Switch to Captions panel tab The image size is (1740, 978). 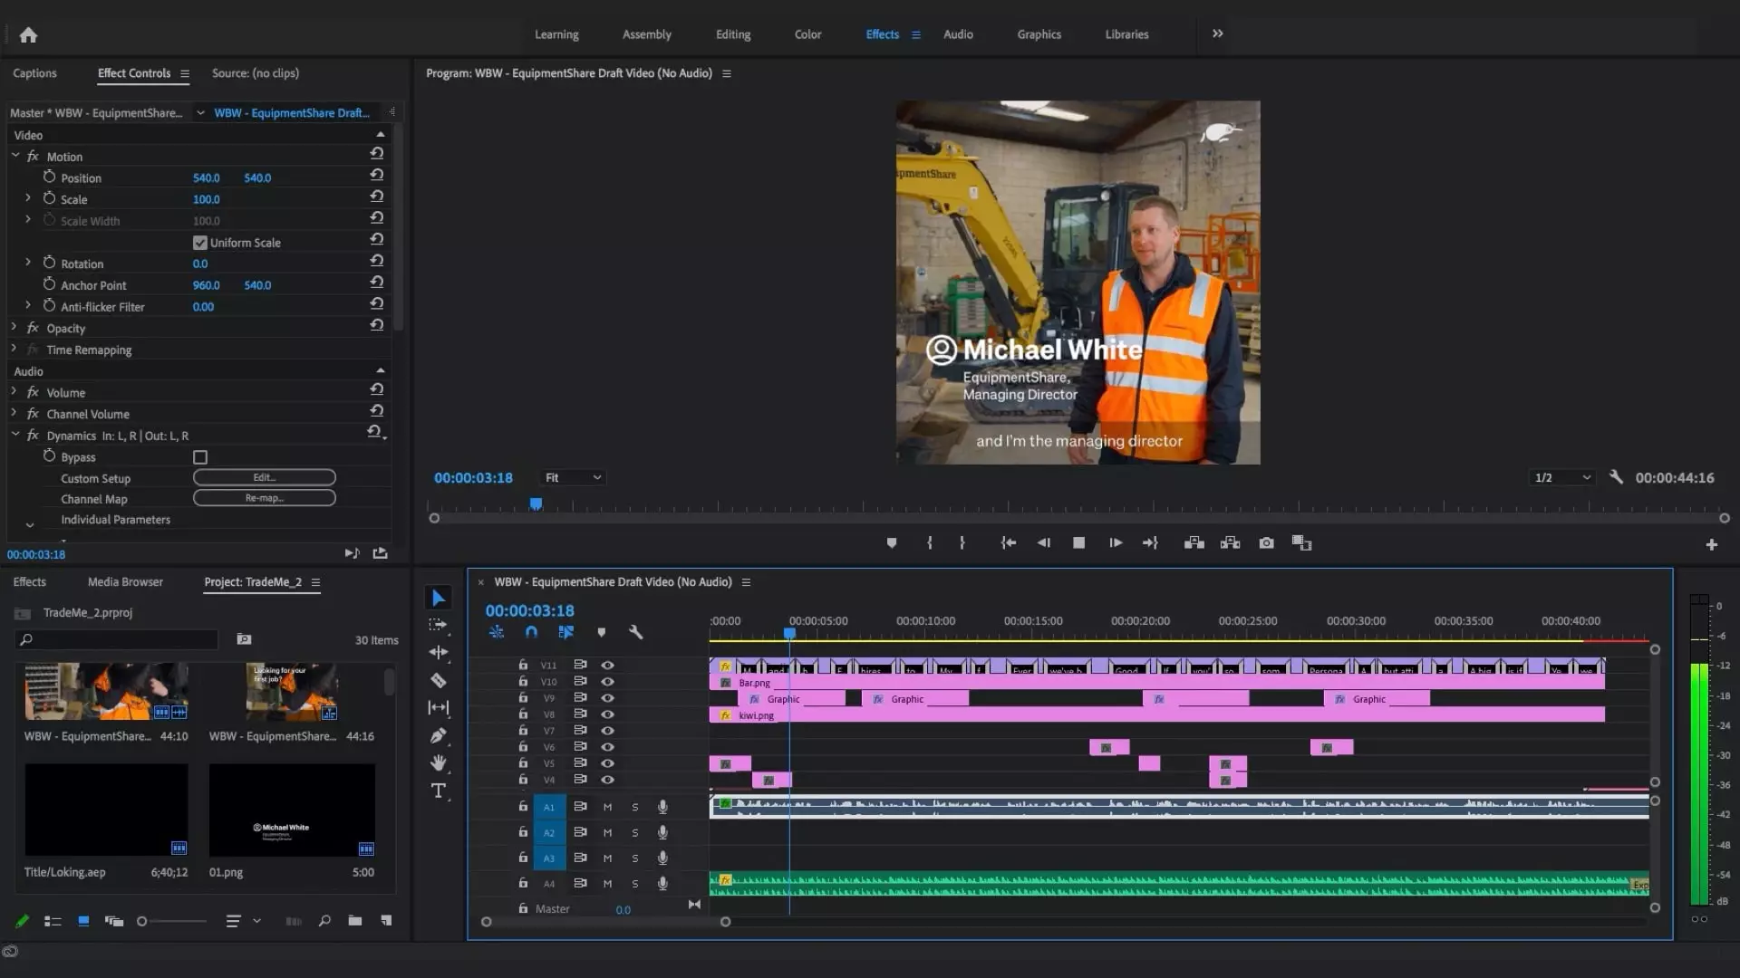tap(34, 73)
